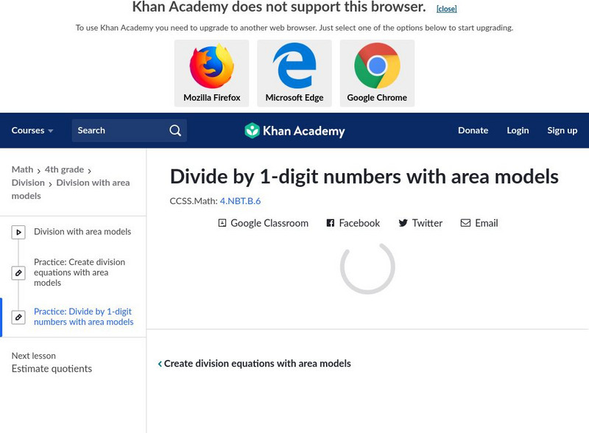Choose Google Chrome as upgrade browser
The height and width of the screenshot is (433, 589).
[x=377, y=70]
